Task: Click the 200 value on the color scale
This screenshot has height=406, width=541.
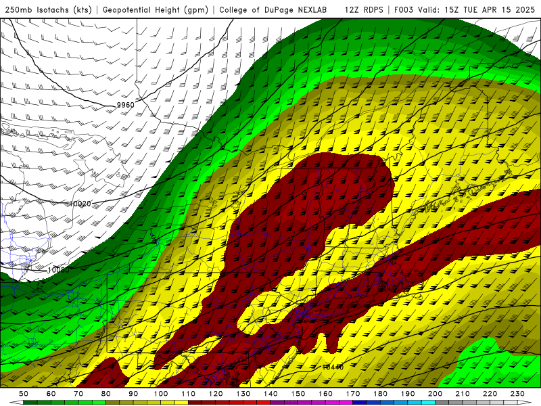Action: coord(435,394)
